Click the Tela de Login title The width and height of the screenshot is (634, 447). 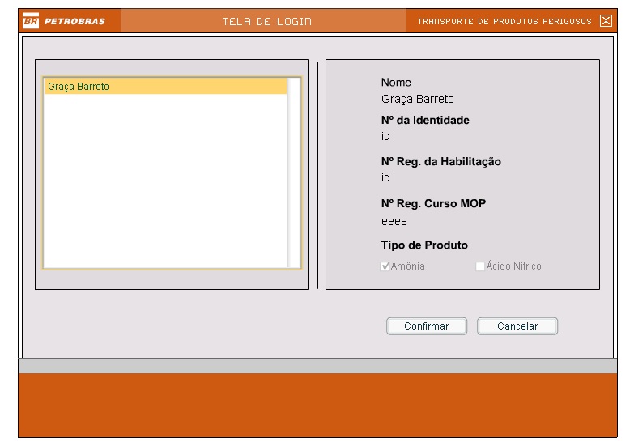coord(264,20)
